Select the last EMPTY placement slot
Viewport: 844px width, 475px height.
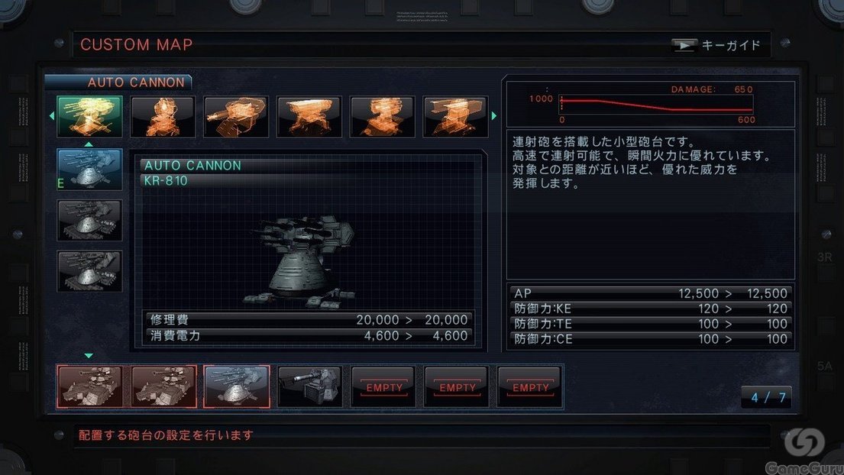click(x=529, y=386)
